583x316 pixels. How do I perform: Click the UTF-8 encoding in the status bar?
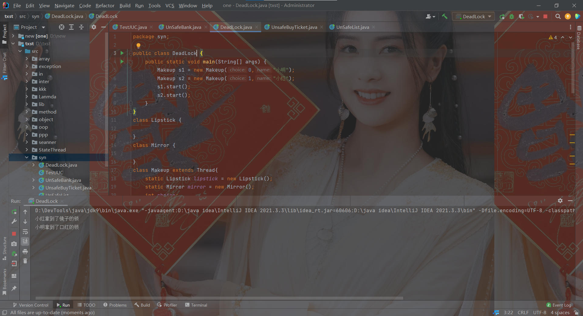click(540, 312)
